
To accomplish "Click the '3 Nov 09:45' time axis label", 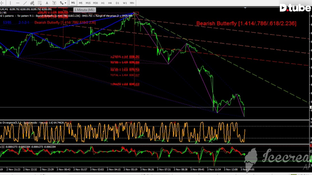I will pyautogui.click(x=197, y=170).
